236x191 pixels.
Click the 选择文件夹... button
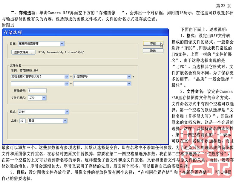pos(23,52)
